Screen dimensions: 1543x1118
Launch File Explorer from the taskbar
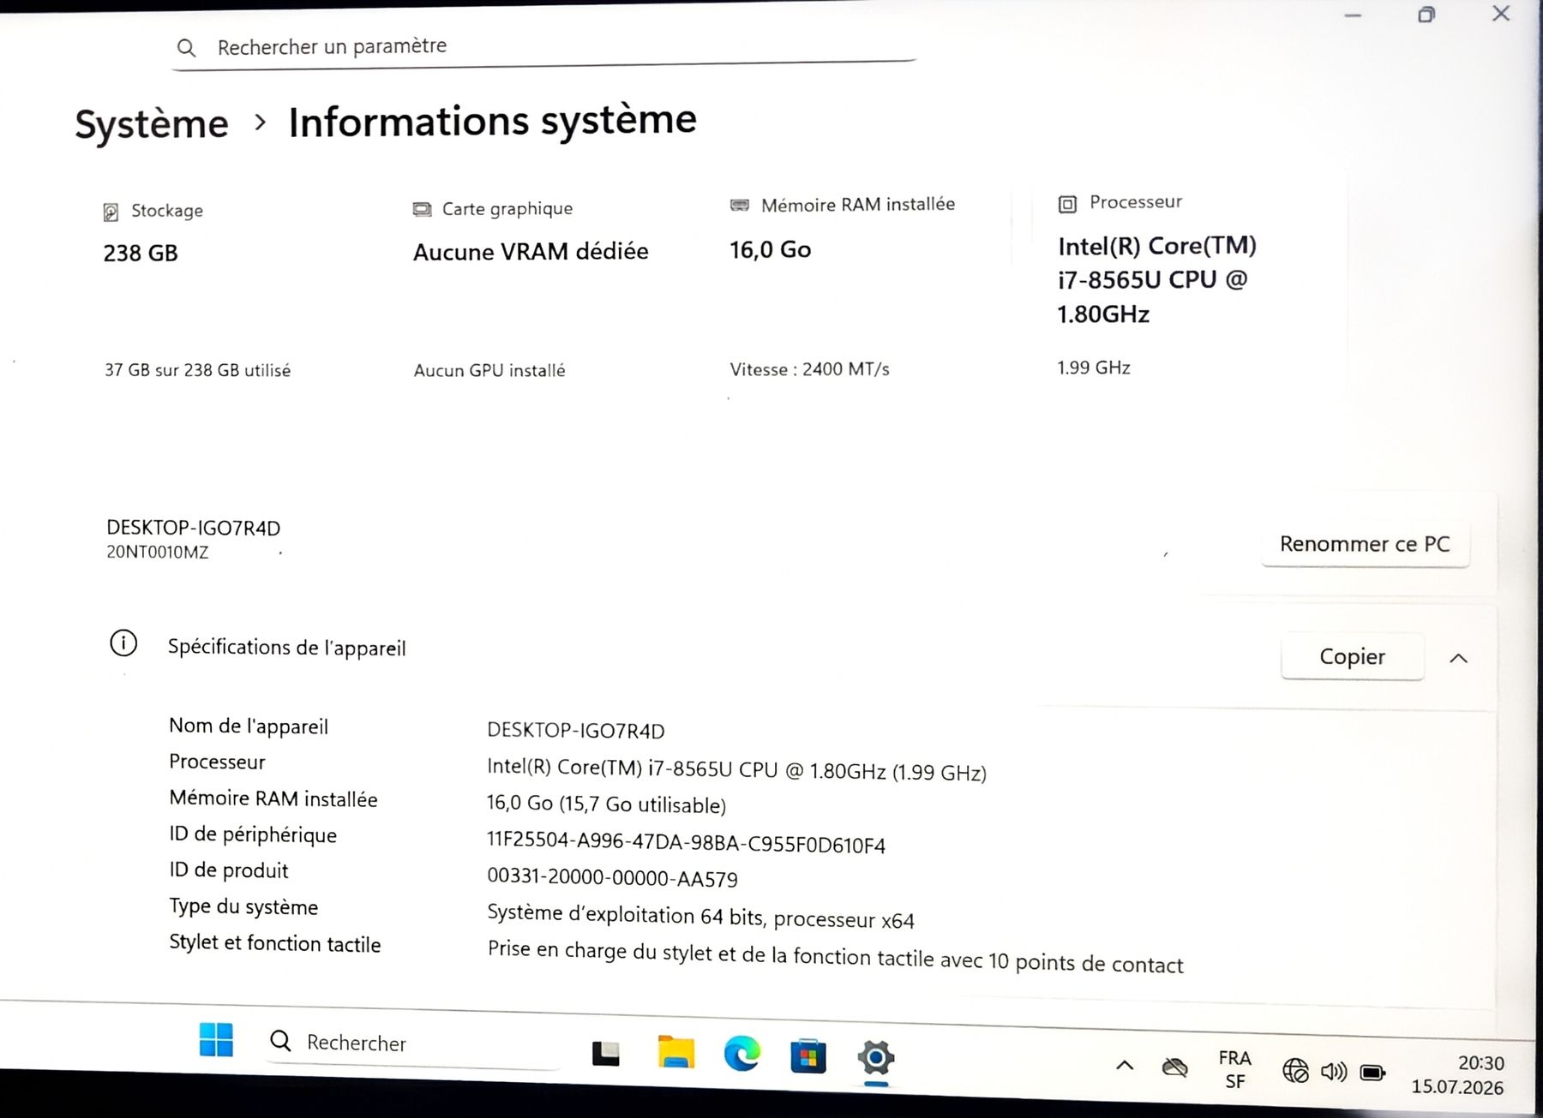(x=675, y=1052)
